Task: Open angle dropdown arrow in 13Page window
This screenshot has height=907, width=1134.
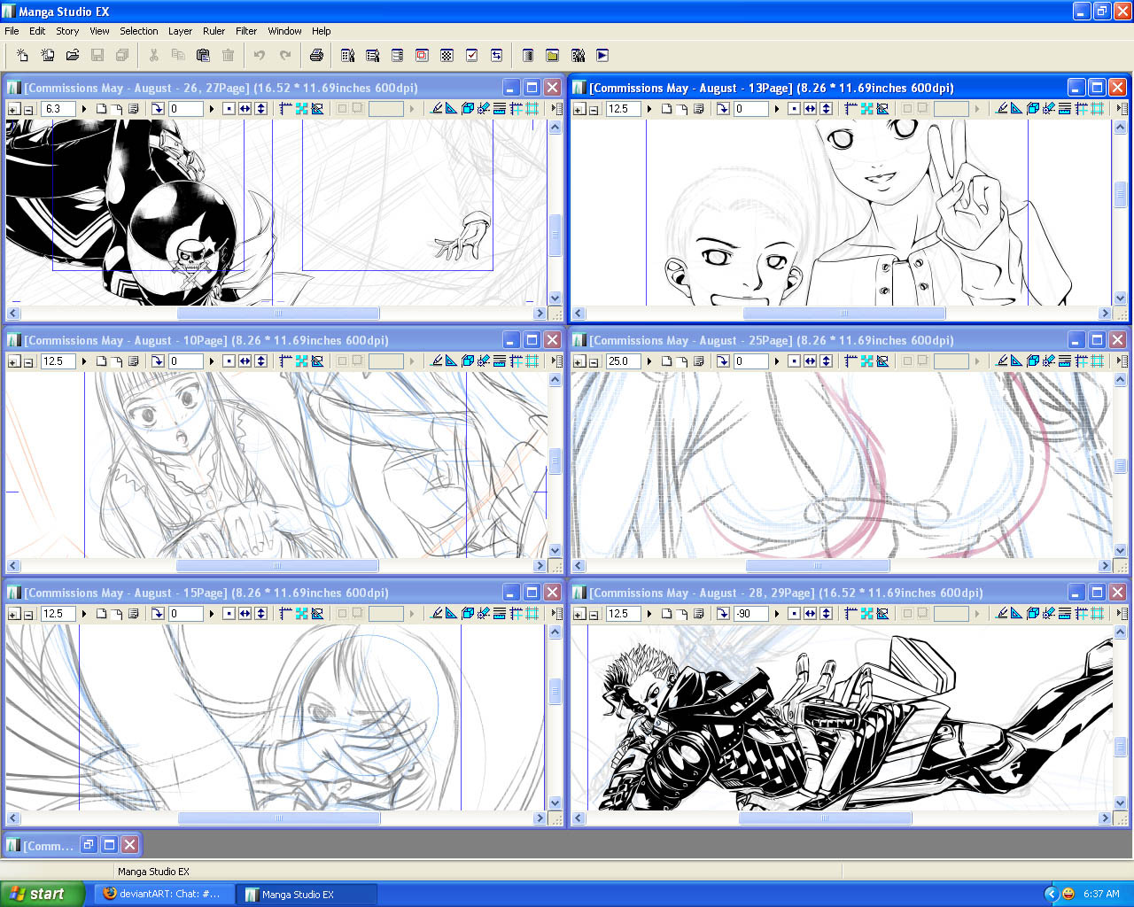Action: click(x=777, y=109)
